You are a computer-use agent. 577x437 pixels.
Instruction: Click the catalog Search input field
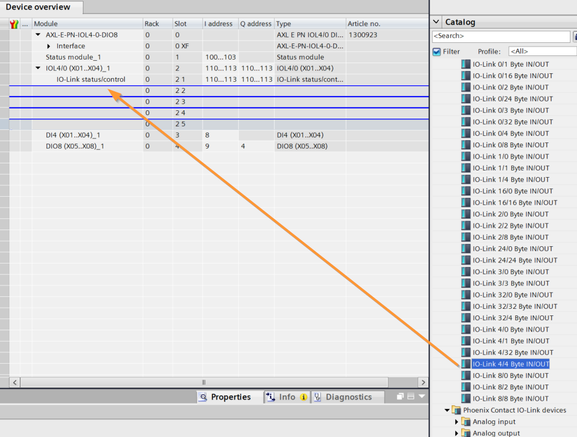[501, 37]
